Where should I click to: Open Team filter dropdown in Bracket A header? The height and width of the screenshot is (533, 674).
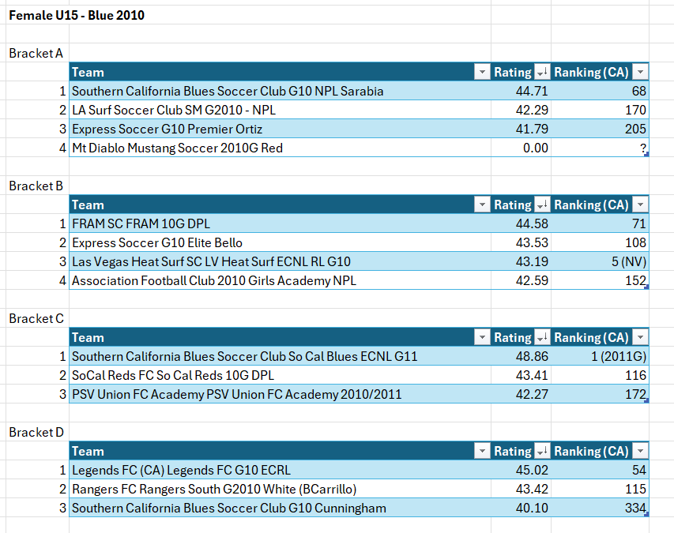(x=481, y=72)
